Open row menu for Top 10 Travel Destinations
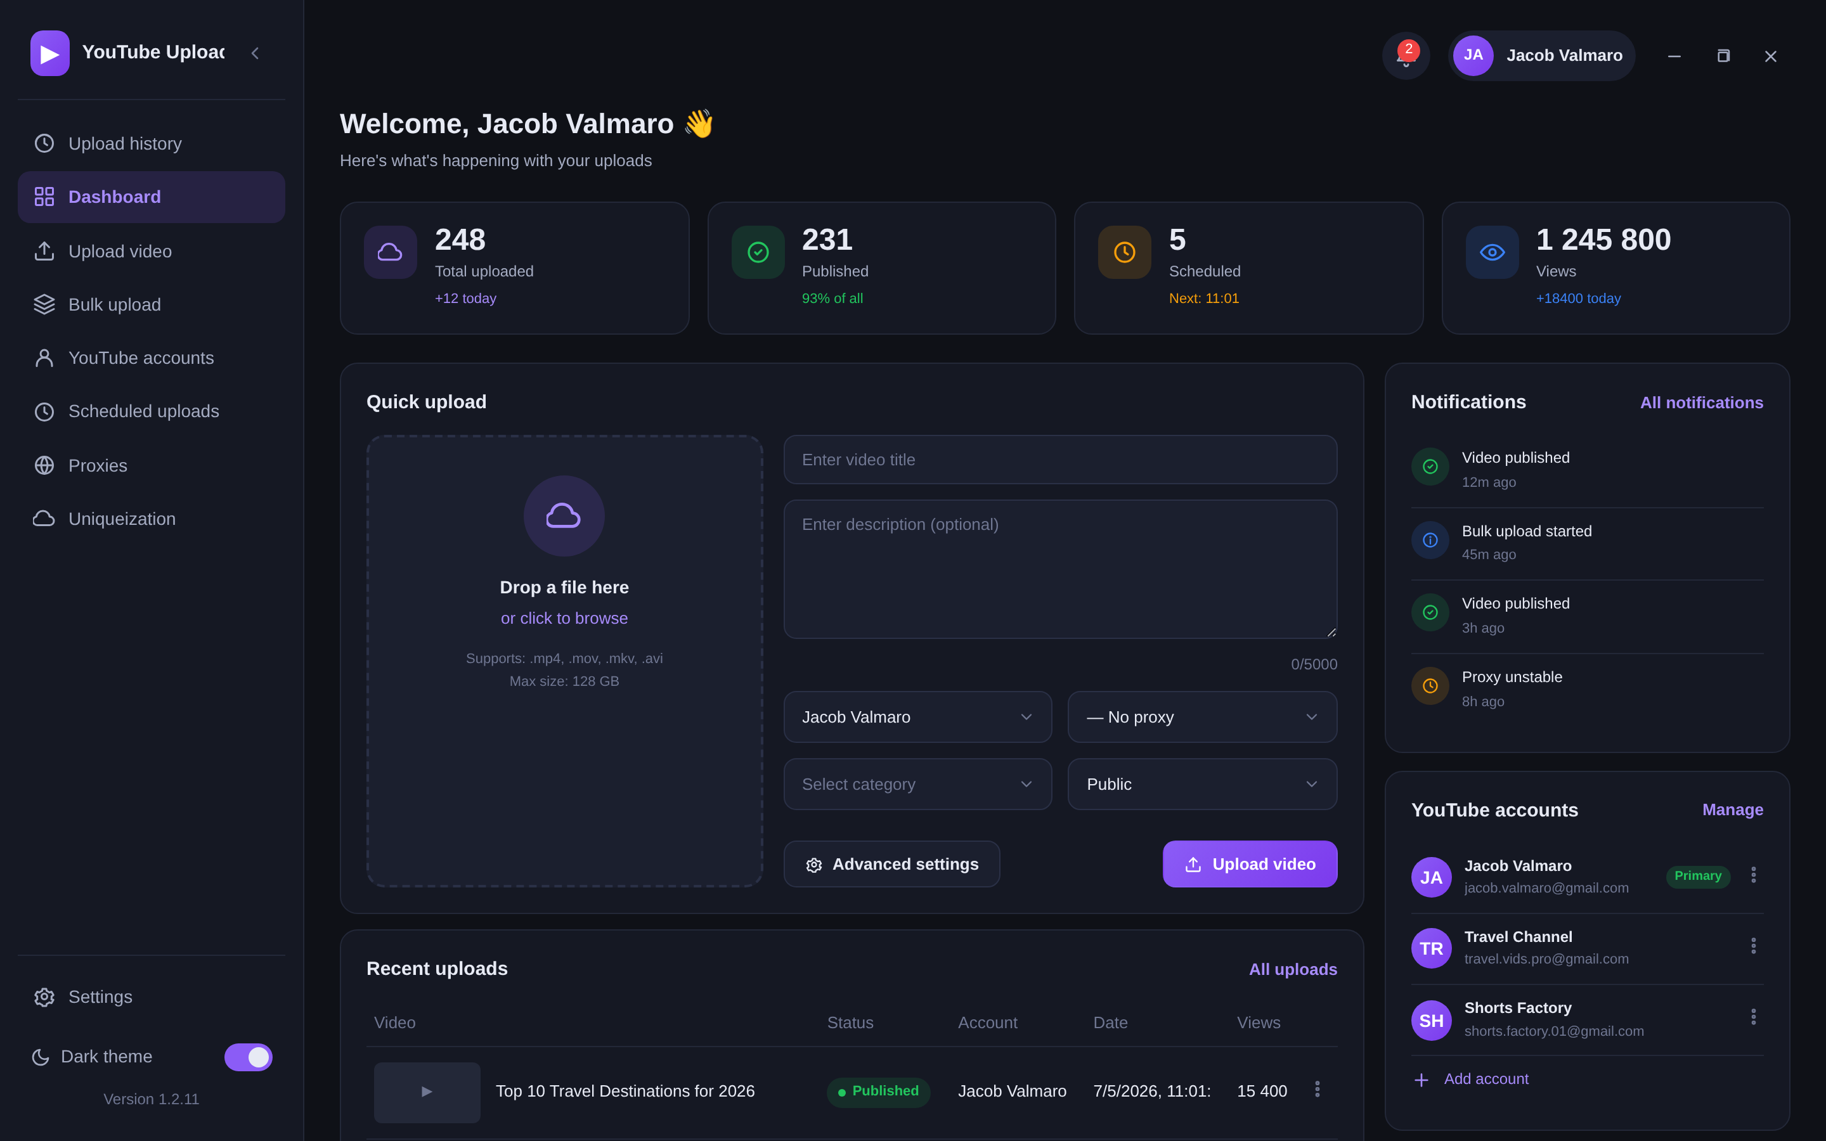The image size is (1826, 1141). click(x=1318, y=1089)
